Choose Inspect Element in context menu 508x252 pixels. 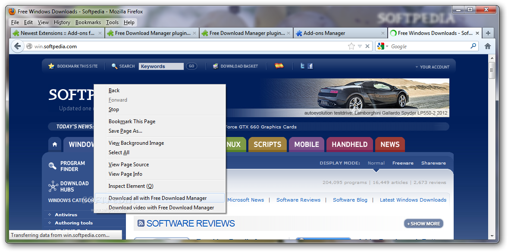[x=160, y=186]
